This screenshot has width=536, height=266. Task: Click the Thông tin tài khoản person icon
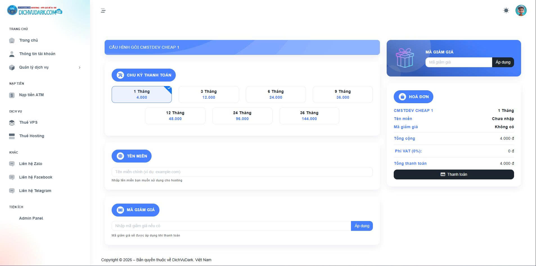(12, 54)
